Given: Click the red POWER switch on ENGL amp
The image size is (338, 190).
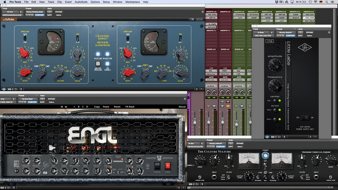Looking at the screenshot, I should [167, 166].
